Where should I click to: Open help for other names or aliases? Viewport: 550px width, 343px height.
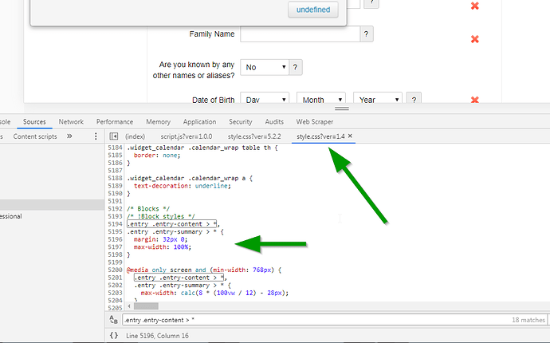(x=296, y=67)
